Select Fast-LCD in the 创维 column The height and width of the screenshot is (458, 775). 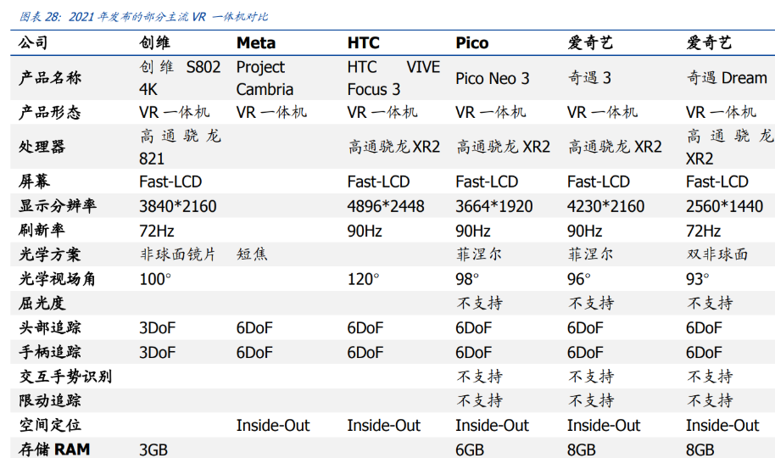[170, 182]
